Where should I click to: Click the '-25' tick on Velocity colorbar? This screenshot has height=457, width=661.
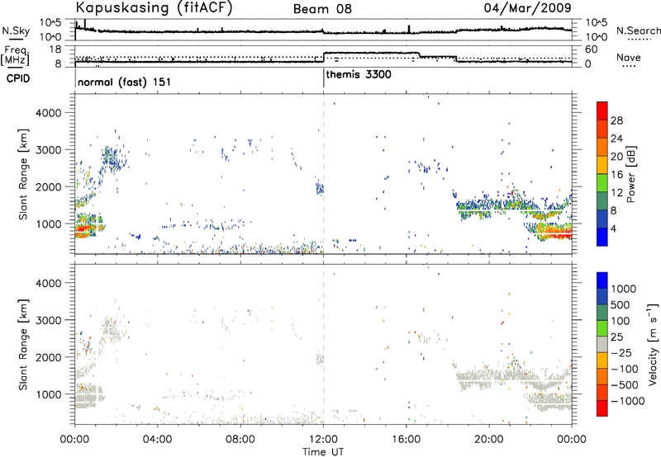tap(622, 353)
